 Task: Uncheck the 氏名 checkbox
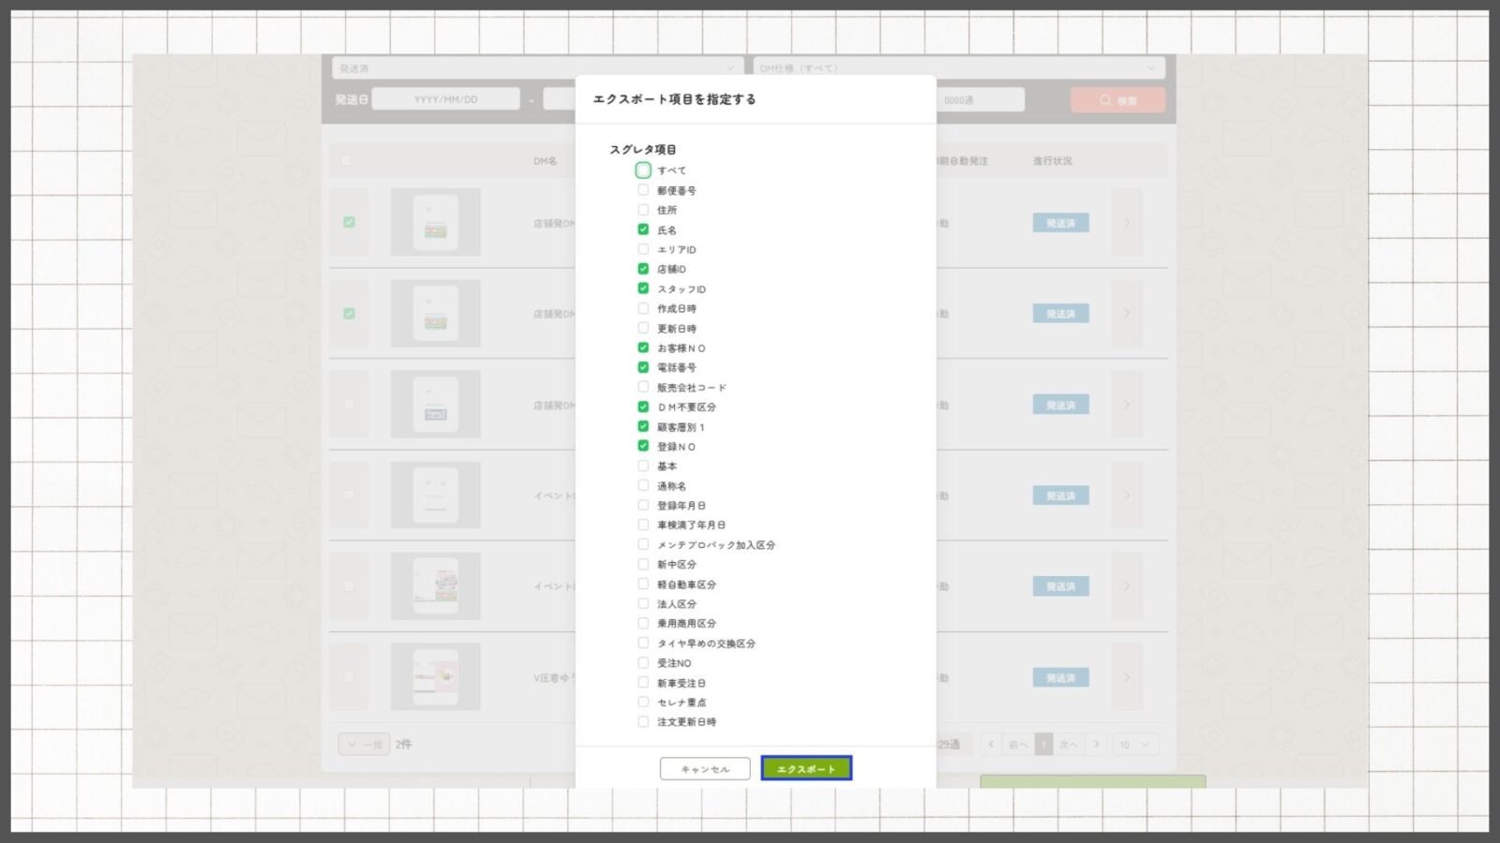(643, 229)
